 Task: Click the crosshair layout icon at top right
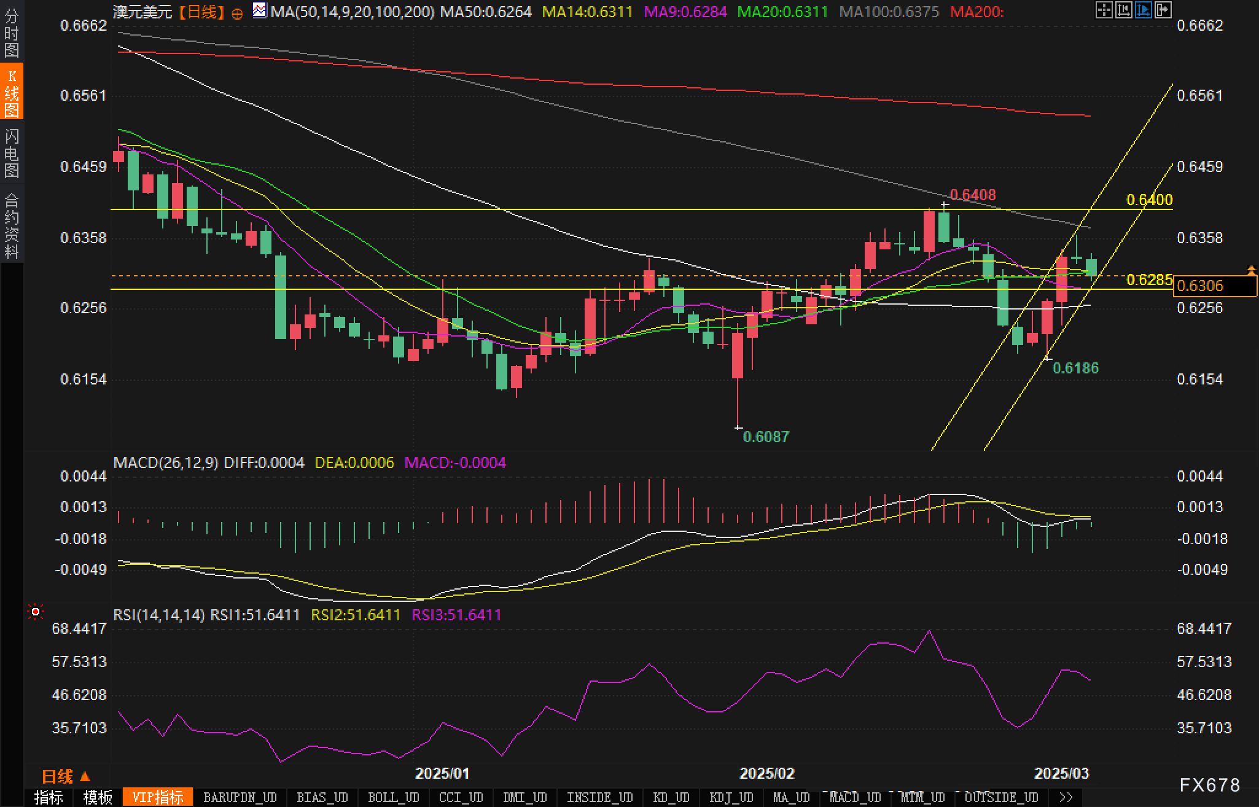click(1104, 10)
